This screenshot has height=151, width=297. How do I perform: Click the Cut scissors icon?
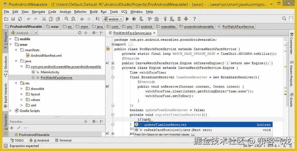[44, 19]
